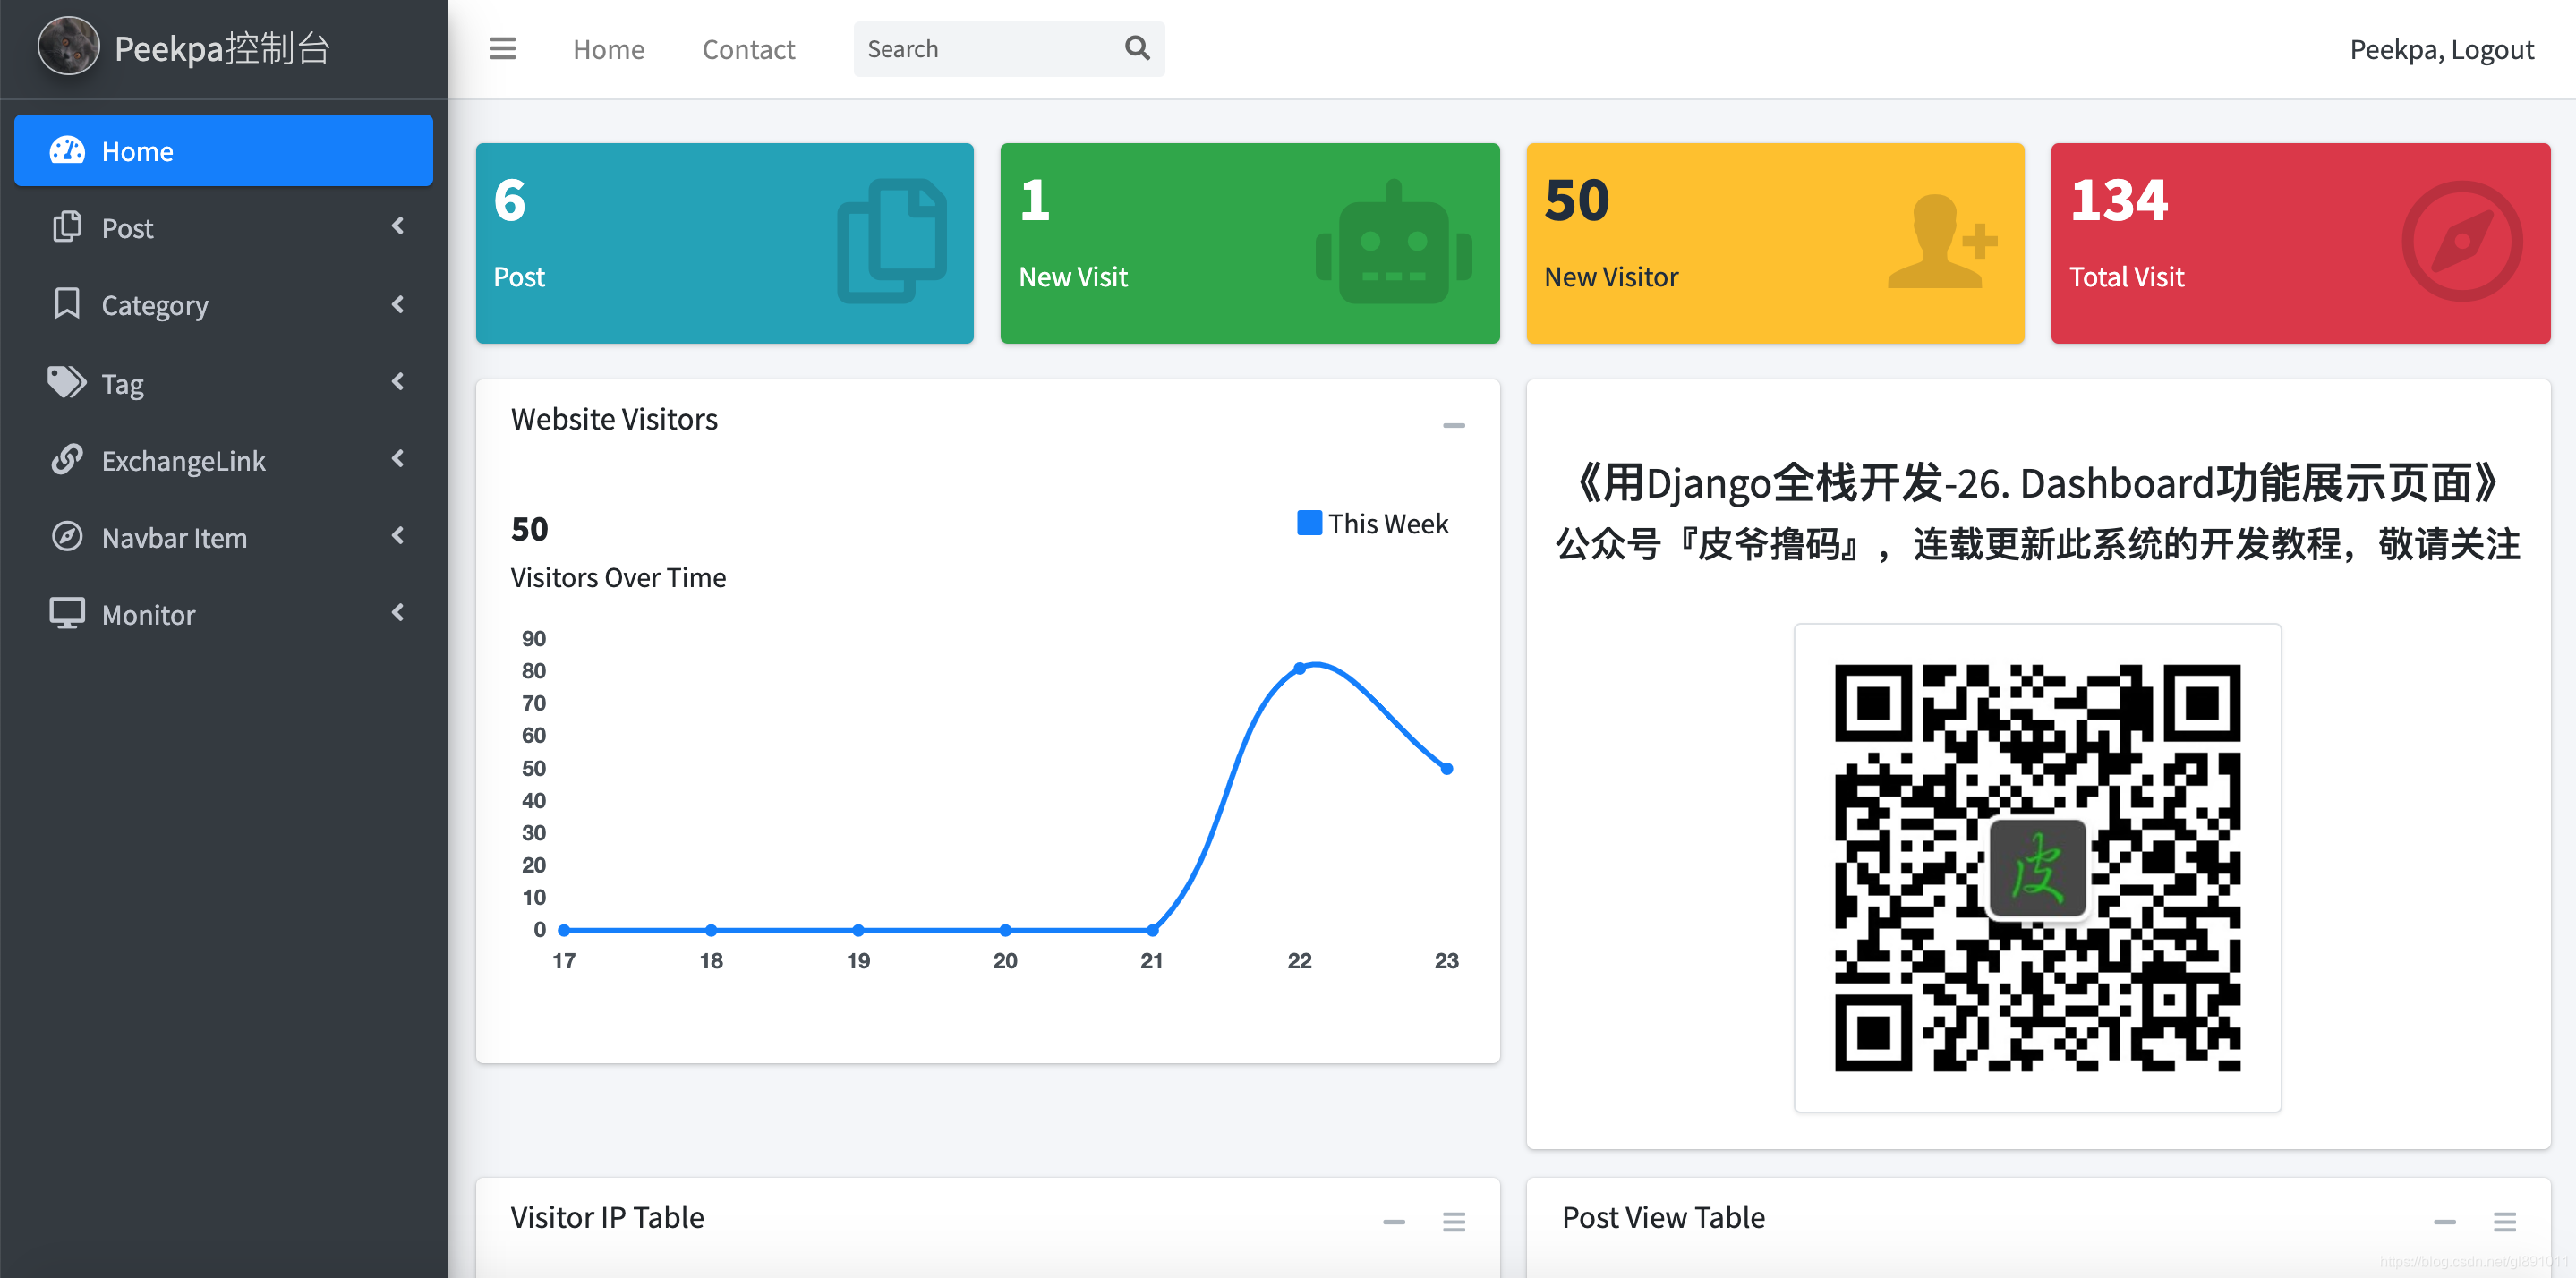Click the Visitor IP Table menu icon
The height and width of the screenshot is (1278, 2576).
tap(1453, 1221)
